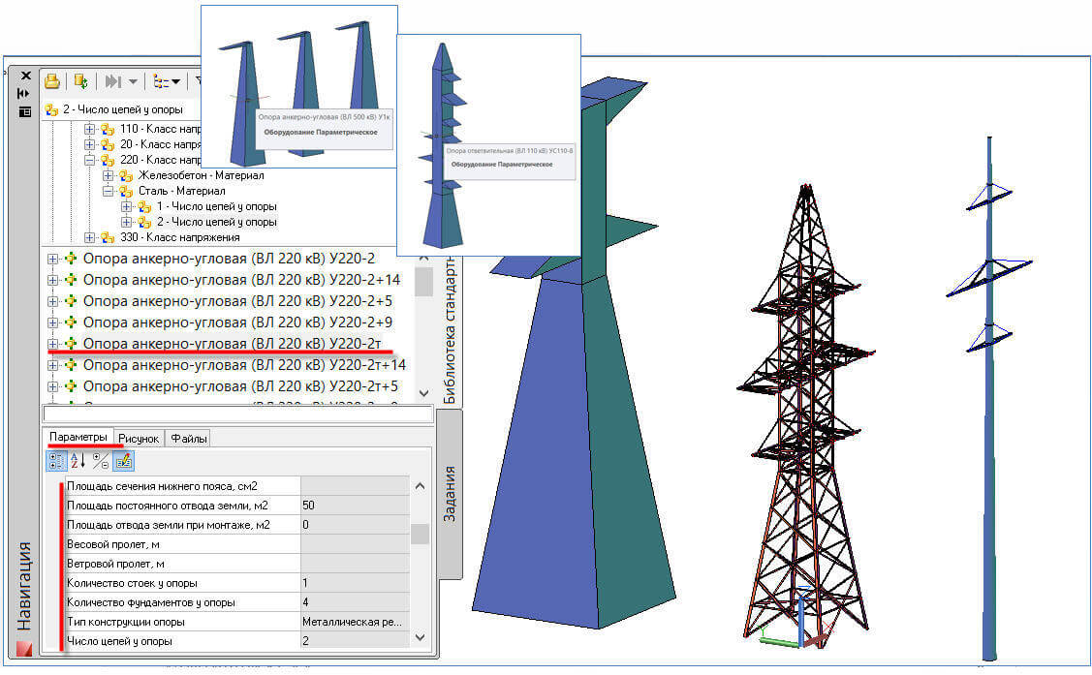The width and height of the screenshot is (1092, 675).
Task: Click the search field below the equipment list
Action: (x=237, y=414)
